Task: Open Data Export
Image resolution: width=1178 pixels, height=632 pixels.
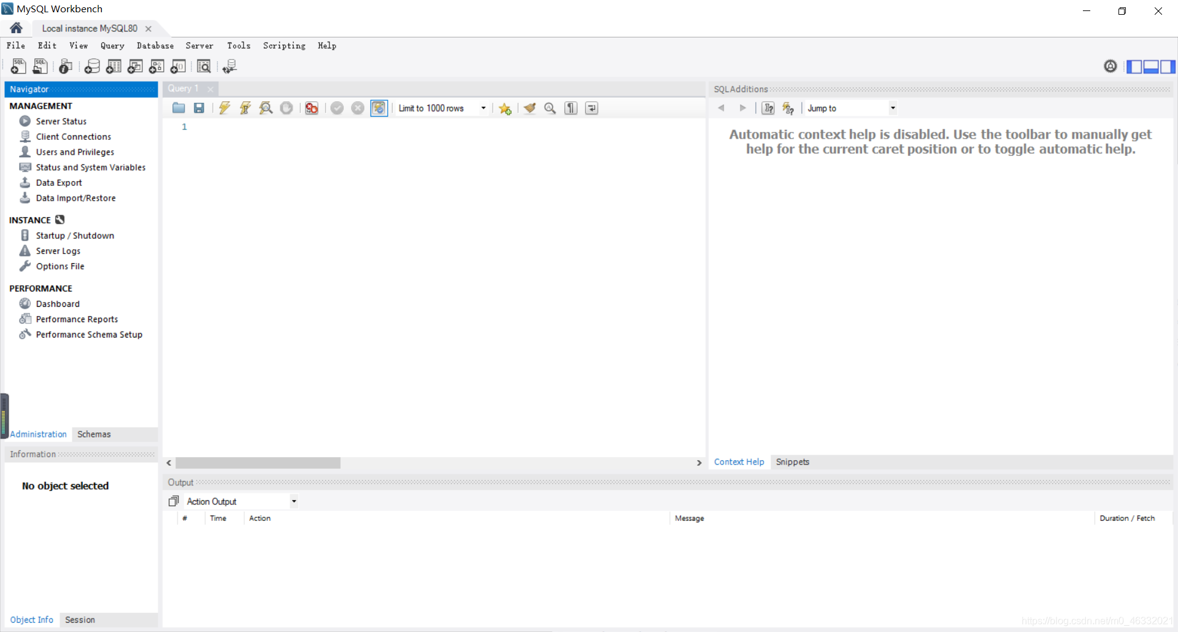Action: click(59, 182)
